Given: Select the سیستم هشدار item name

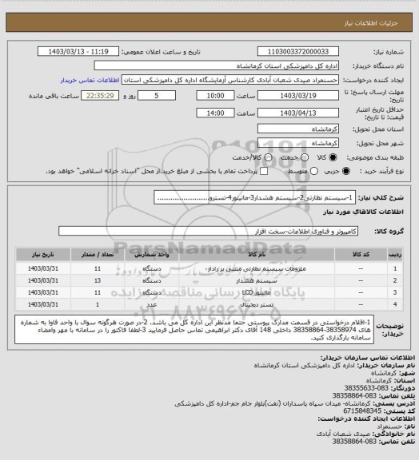Looking at the screenshot, I should coord(257,281).
